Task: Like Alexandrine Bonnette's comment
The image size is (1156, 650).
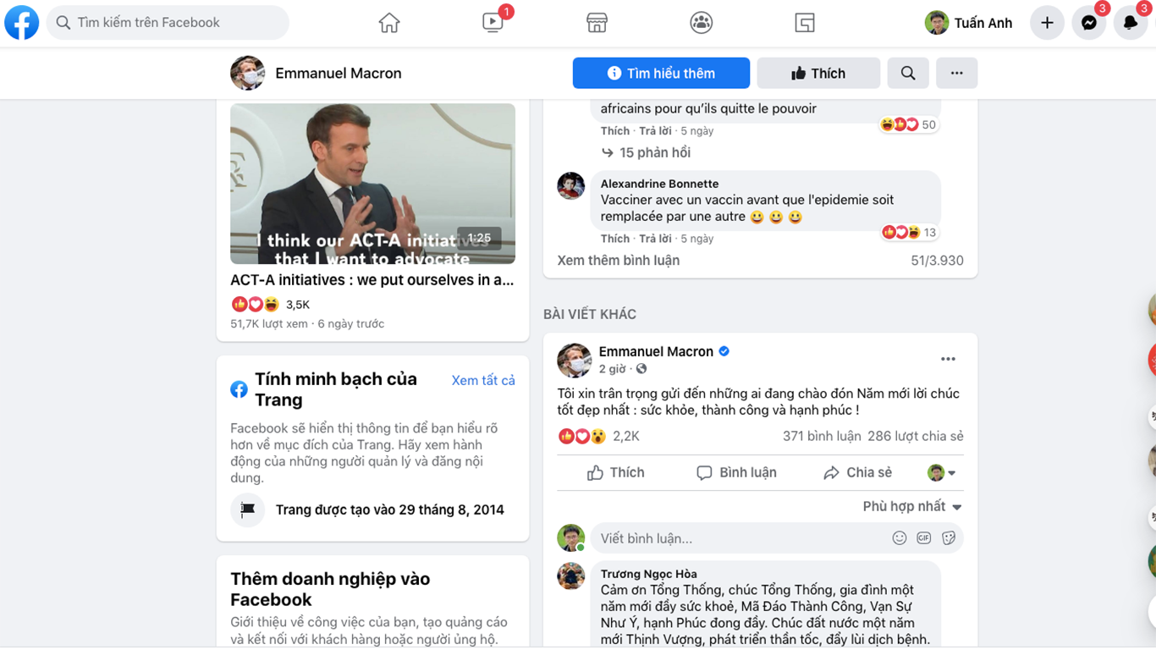Action: pyautogui.click(x=615, y=239)
